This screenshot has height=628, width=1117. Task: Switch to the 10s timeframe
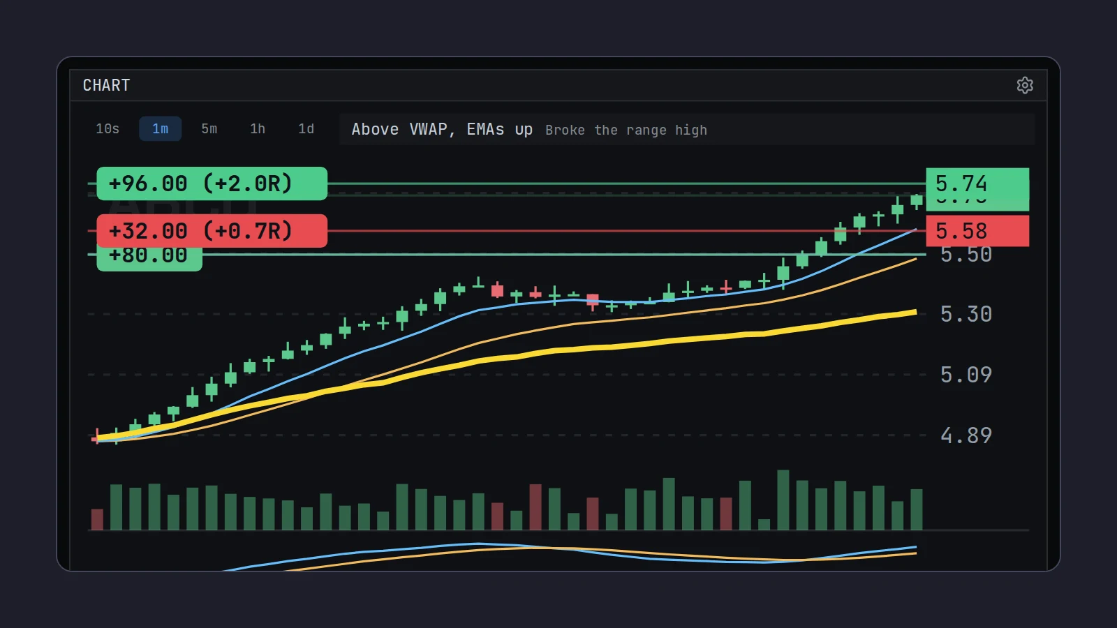108,129
